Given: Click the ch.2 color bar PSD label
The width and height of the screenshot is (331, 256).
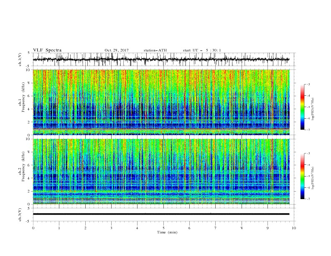Looking at the screenshot, I should pyautogui.click(x=313, y=178).
